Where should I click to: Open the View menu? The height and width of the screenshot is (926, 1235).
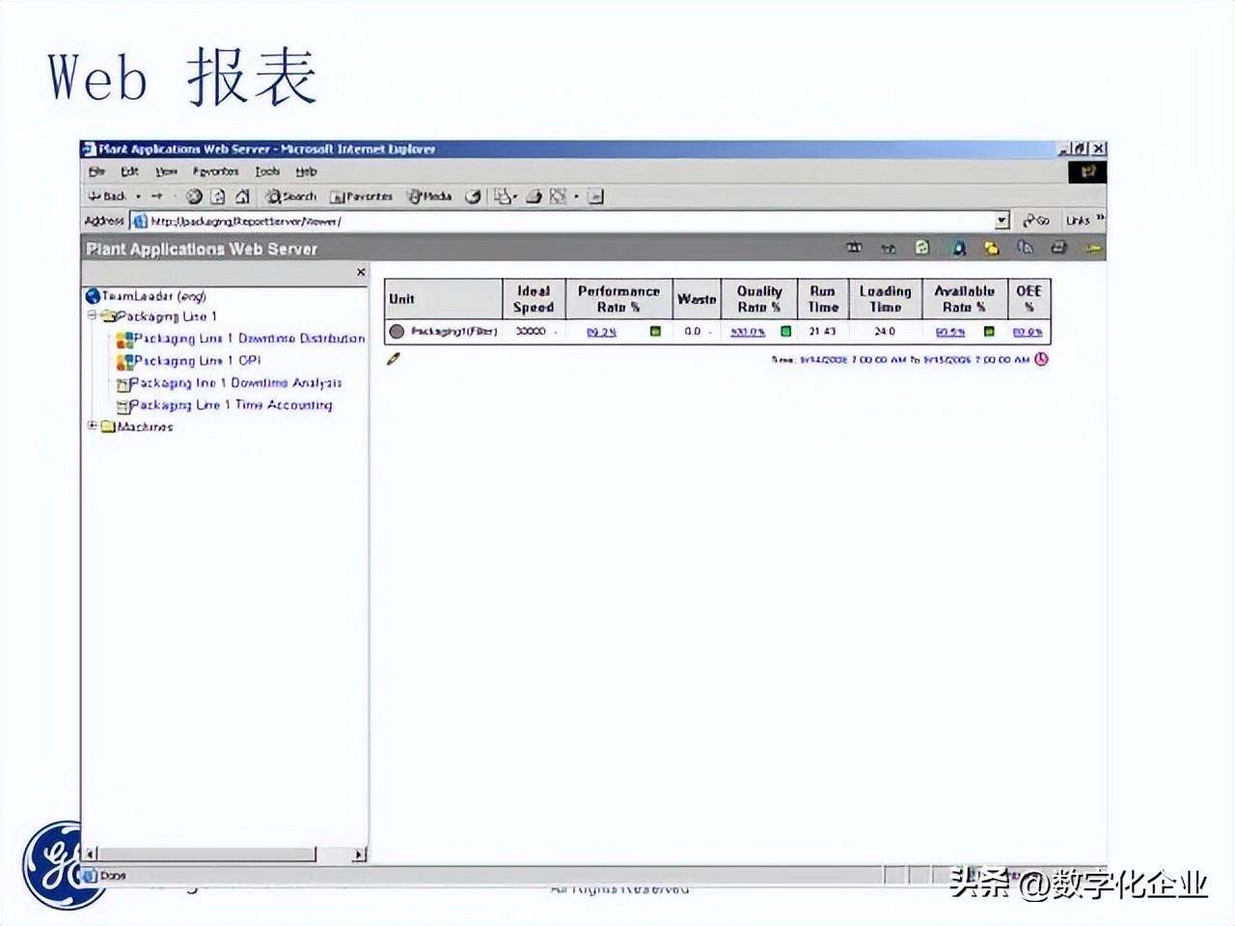(166, 171)
